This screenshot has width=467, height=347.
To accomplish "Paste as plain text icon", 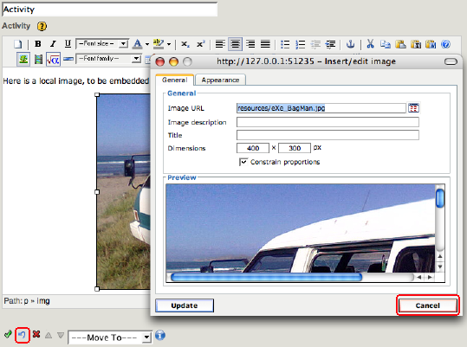I will point(416,44).
